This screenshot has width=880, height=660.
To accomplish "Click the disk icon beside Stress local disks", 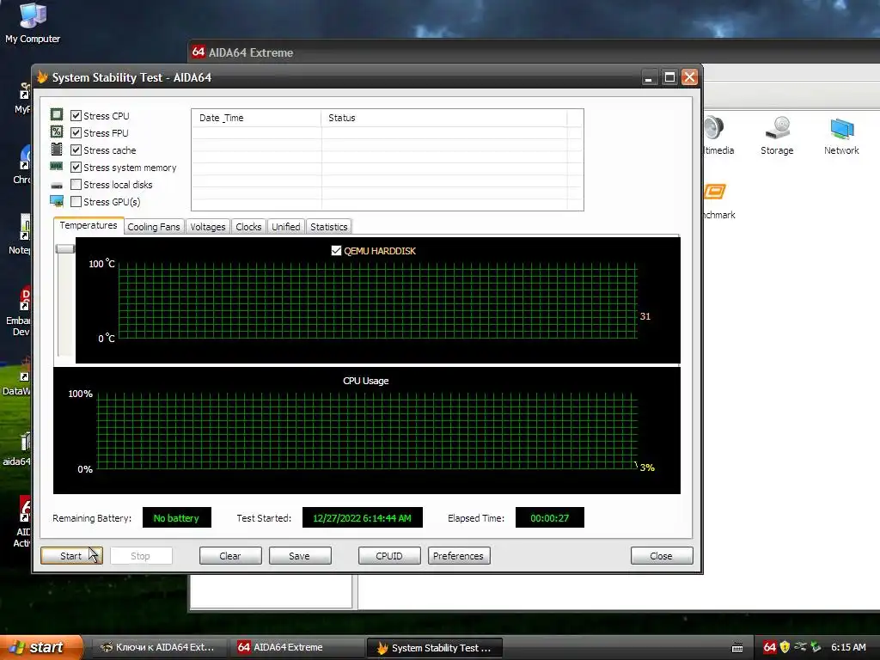I will coord(57,186).
